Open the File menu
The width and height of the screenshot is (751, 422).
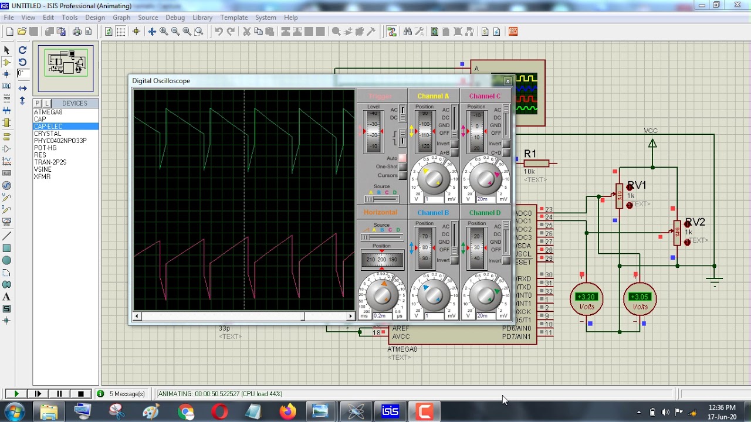point(9,18)
